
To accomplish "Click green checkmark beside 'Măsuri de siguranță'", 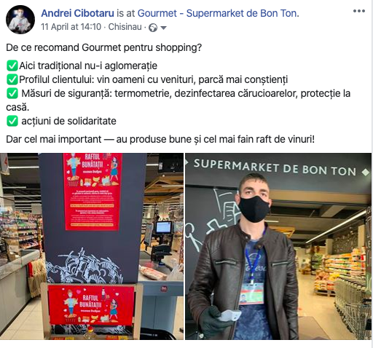I will click(12, 93).
